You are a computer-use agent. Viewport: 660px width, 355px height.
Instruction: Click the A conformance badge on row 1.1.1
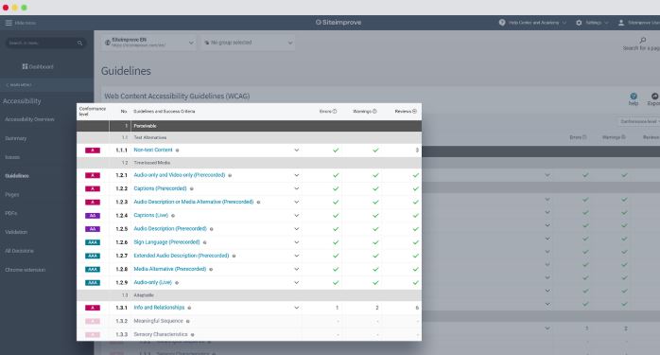93,151
